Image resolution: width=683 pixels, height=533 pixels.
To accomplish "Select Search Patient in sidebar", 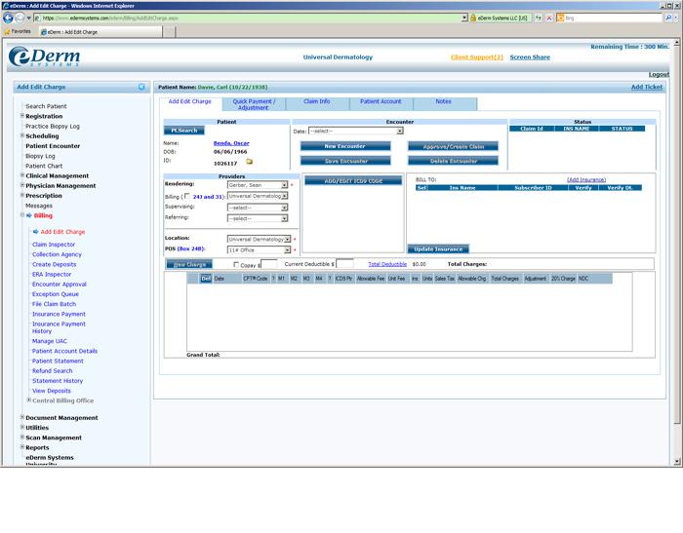I will pyautogui.click(x=46, y=106).
